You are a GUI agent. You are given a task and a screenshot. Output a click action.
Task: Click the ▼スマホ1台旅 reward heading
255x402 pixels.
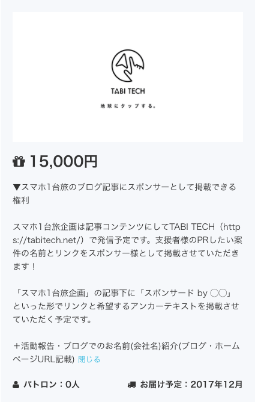pyautogui.click(x=124, y=194)
